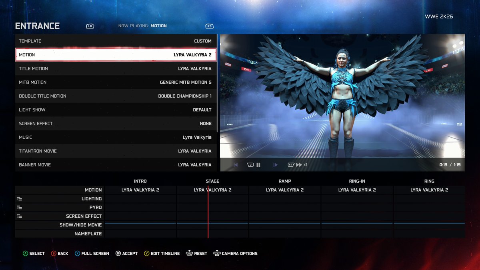Step forward one frame in preview
This screenshot has height=270, width=480.
(x=275, y=165)
